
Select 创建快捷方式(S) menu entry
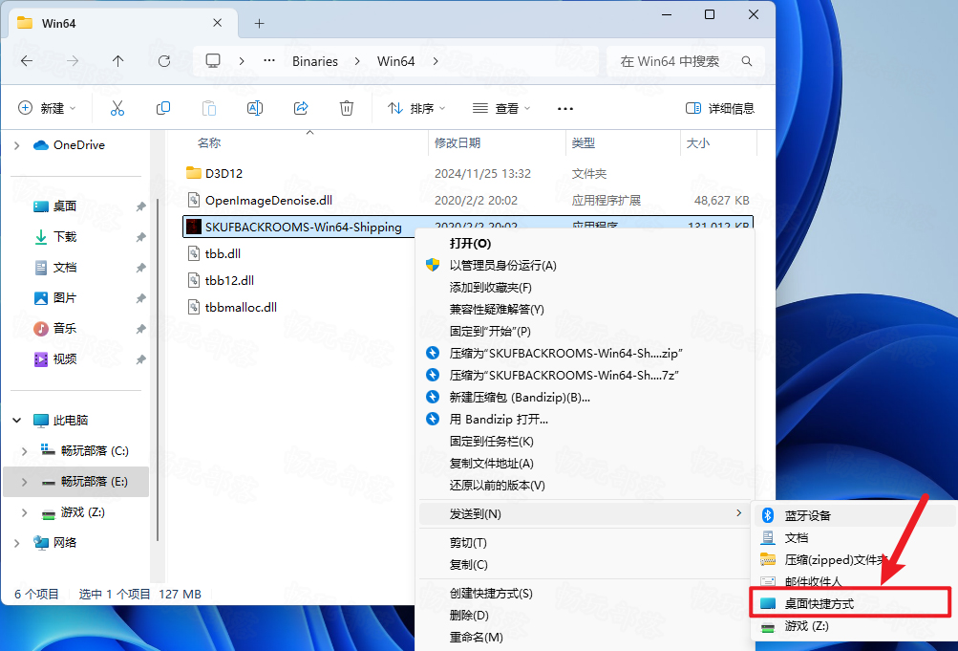coord(585,594)
